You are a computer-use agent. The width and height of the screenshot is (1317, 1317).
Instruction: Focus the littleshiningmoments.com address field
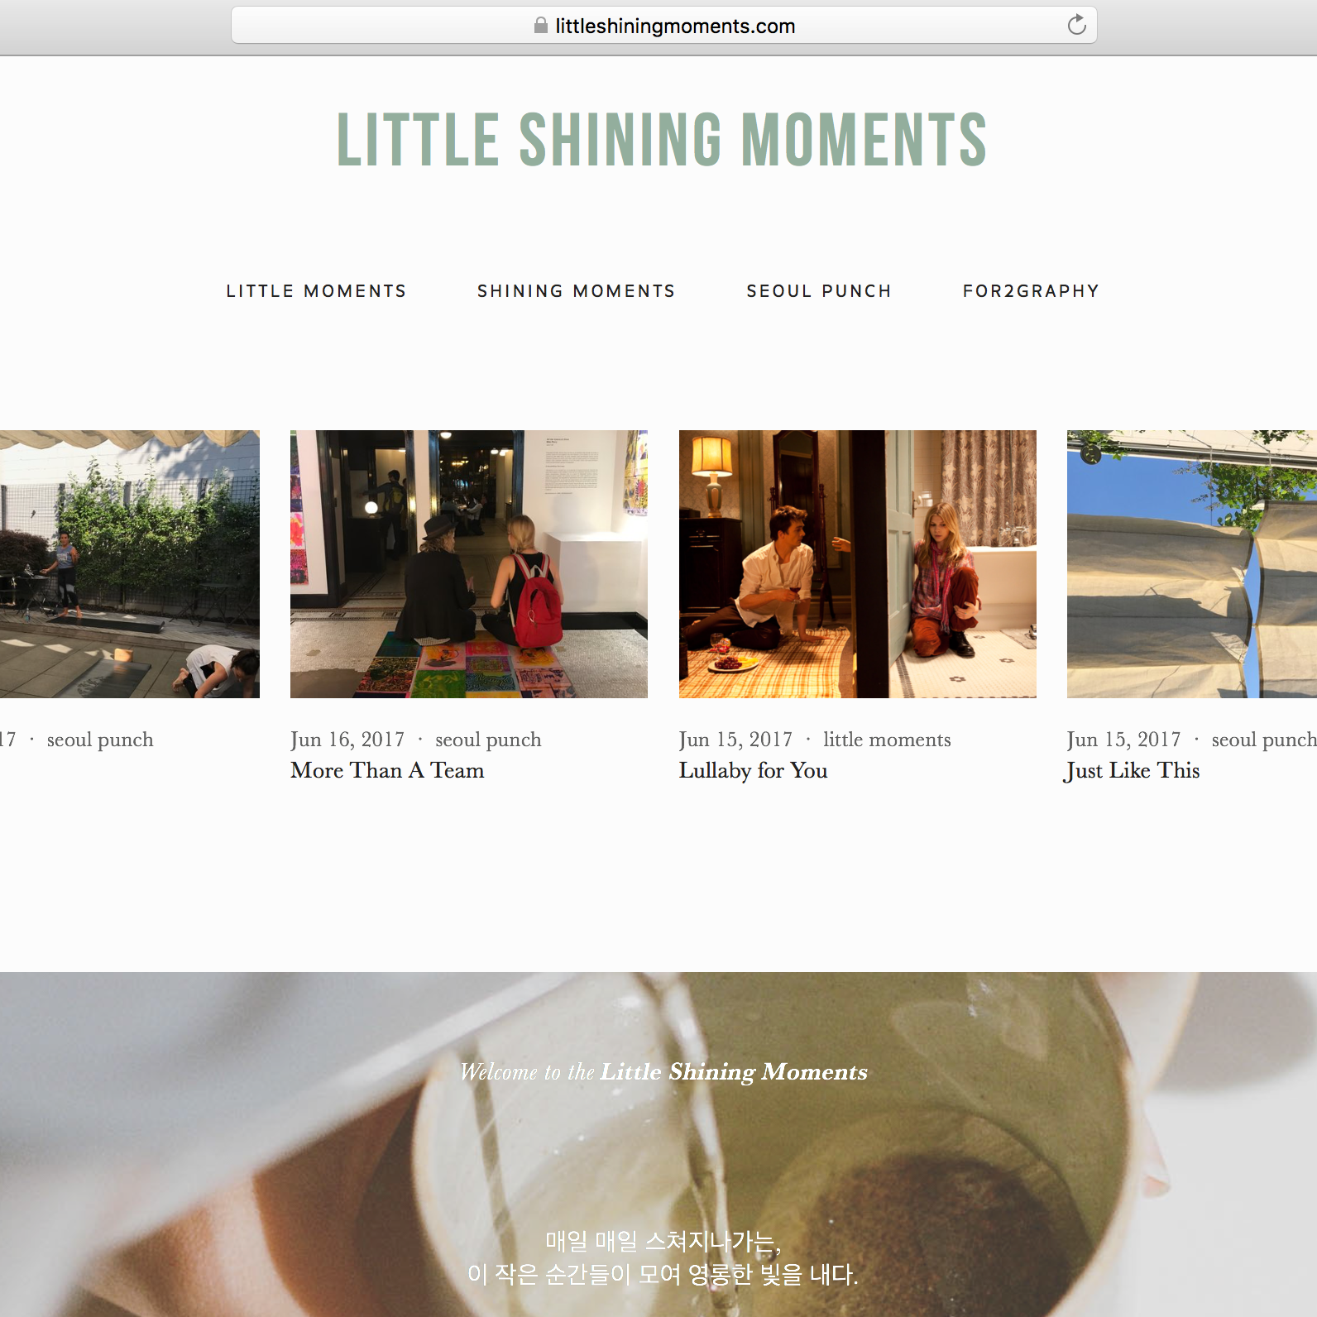[664, 25]
